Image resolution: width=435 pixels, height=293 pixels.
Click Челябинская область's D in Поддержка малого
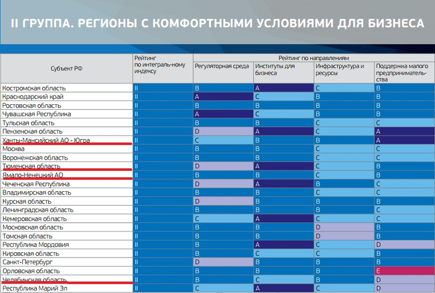pos(405,280)
